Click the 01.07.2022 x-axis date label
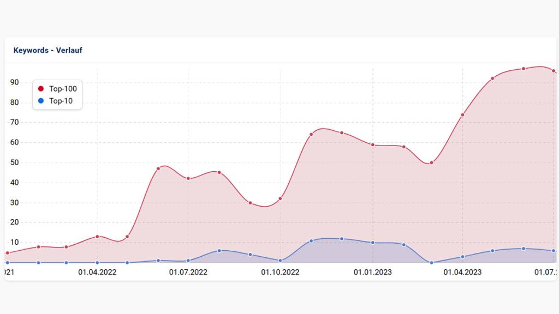This screenshot has height=314, width=559. click(188, 271)
